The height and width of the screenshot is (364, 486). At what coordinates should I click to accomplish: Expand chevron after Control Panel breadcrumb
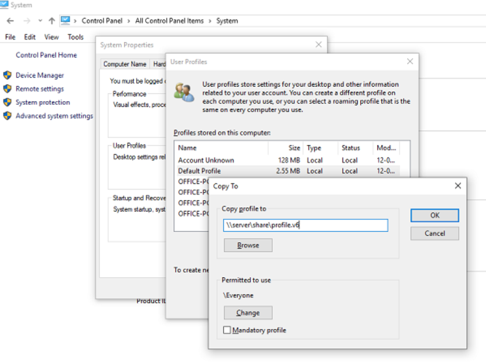point(129,21)
